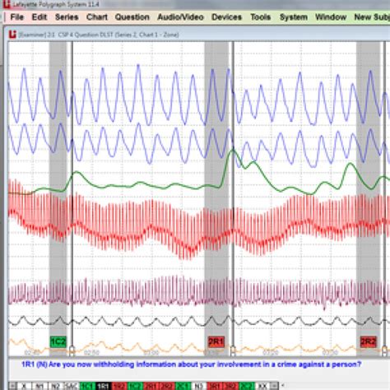Image resolution: width=390 pixels, height=390 pixels.
Task: Select the red 1R2 question in the bottom bar
Action: coord(119,386)
